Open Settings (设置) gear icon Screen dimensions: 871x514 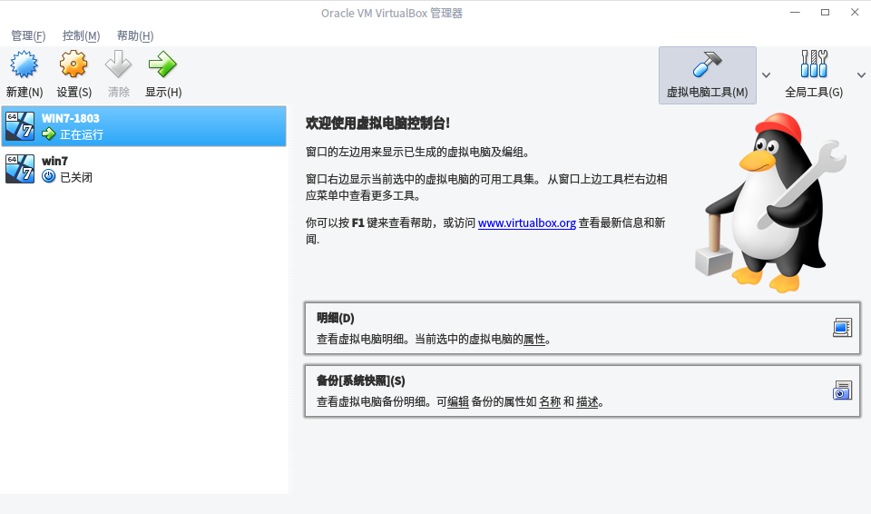click(73, 64)
